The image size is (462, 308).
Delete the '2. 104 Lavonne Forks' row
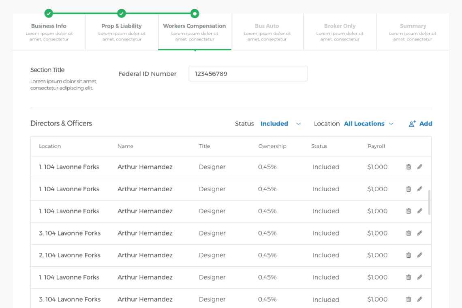coord(409,255)
